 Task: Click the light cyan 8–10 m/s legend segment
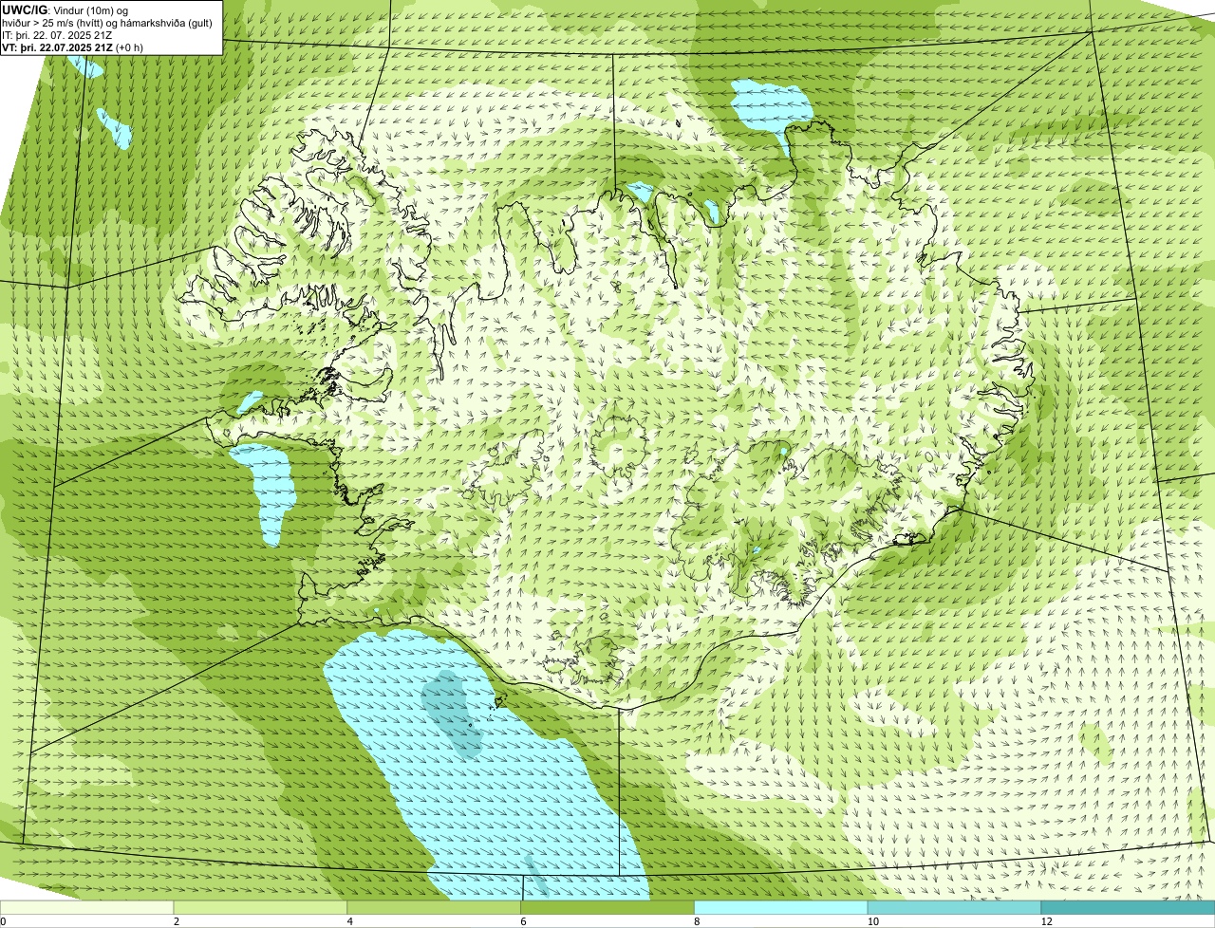click(781, 907)
